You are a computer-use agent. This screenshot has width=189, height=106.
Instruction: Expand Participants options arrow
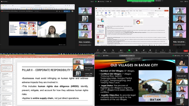point(125,50)
